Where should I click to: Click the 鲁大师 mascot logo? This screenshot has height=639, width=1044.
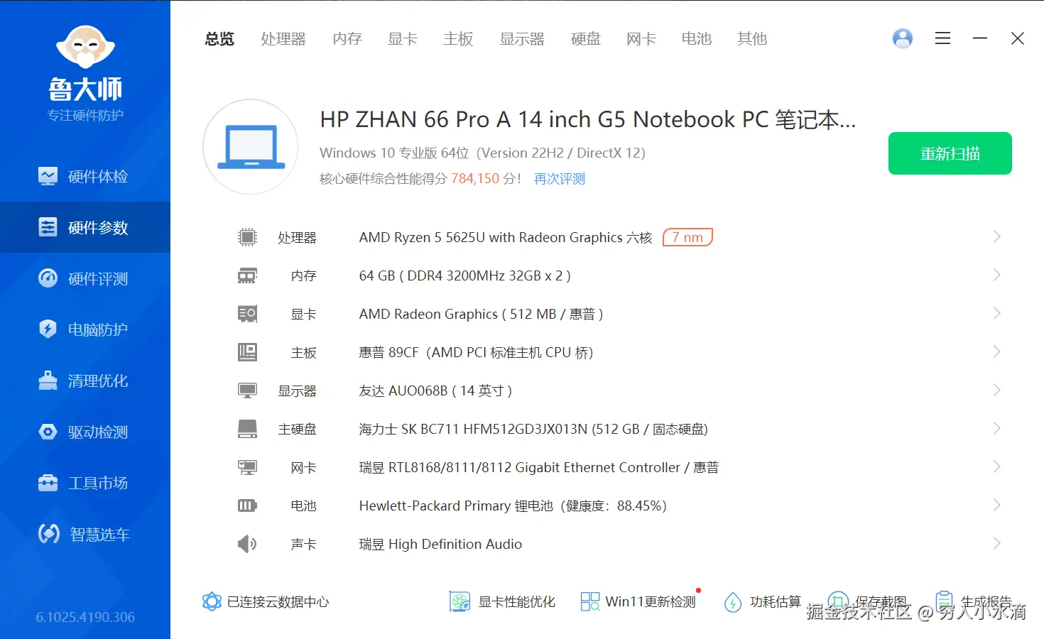(x=85, y=48)
